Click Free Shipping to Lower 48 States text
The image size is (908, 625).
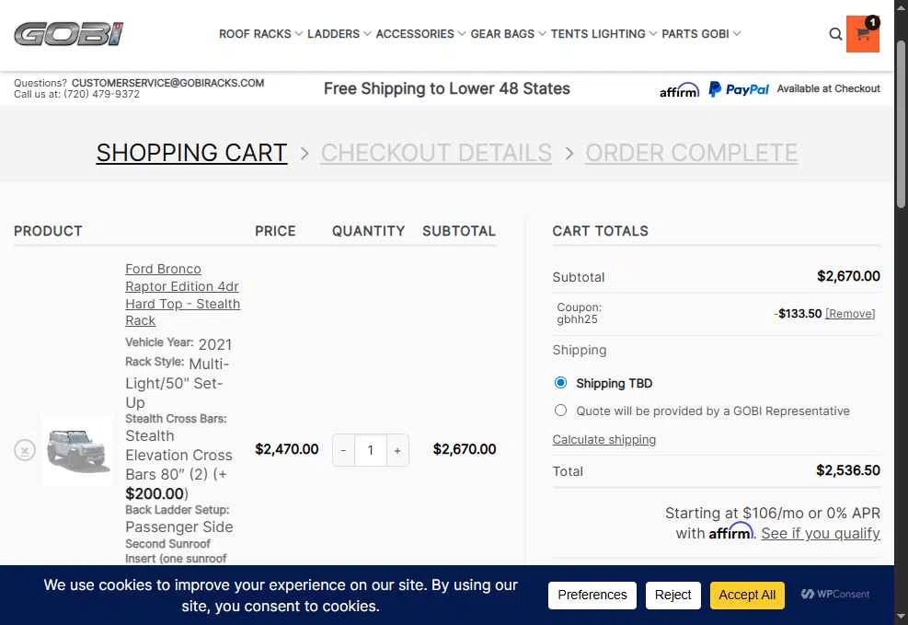446,88
